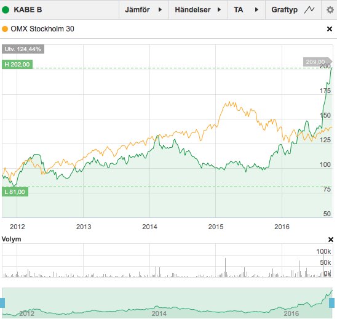This screenshot has height=319, width=337.
Task: Expand the TA menu arrow
Action: click(x=256, y=10)
